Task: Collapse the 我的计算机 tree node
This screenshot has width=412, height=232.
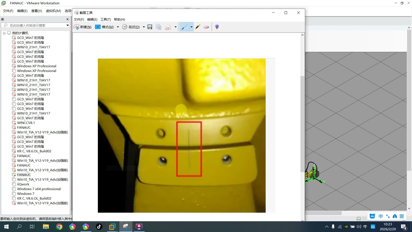Action: pos(4,33)
